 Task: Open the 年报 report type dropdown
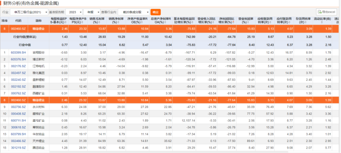click(x=92, y=12)
